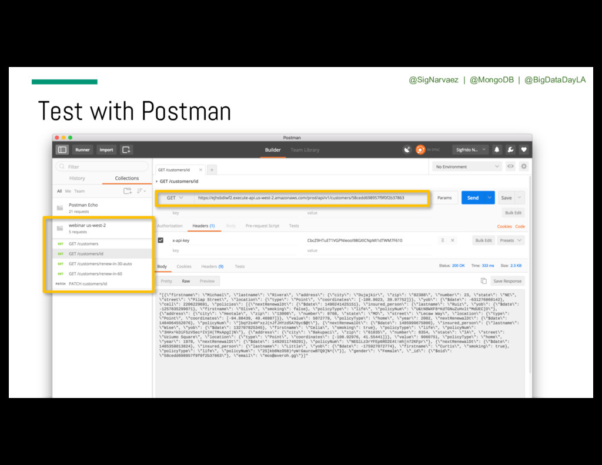Screen dimensions: 602x465
Task: Toggle the sidebar panel icon
Action: [x=62, y=150]
